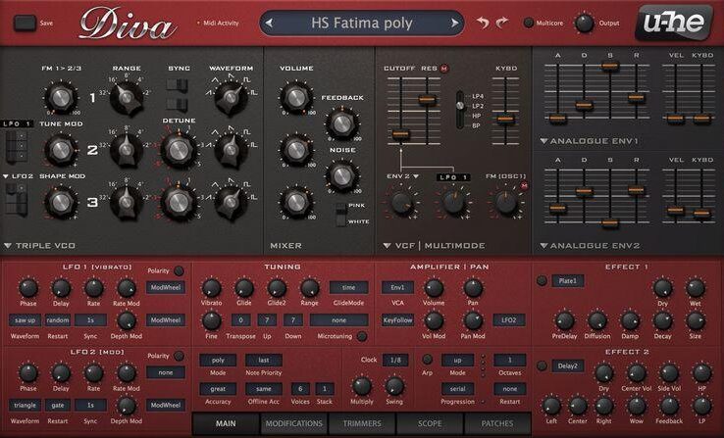724x438 pixels.
Task: Click the Effect 1 Decay knob
Action: click(662, 320)
